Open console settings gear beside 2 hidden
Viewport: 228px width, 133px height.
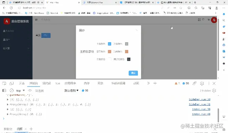214,90
